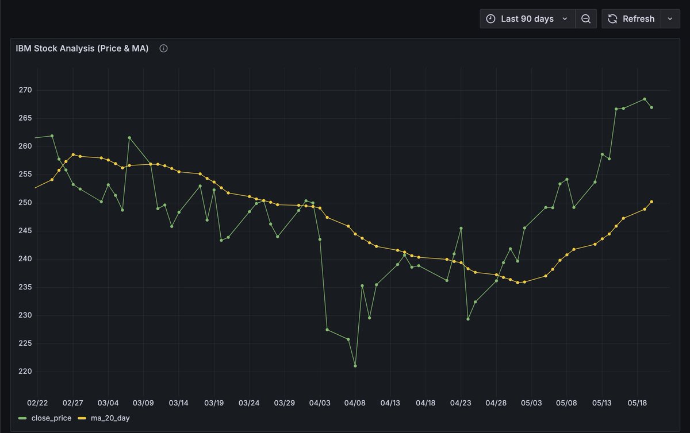
Task: Click the 04/23 x-axis date label
Action: (x=461, y=403)
